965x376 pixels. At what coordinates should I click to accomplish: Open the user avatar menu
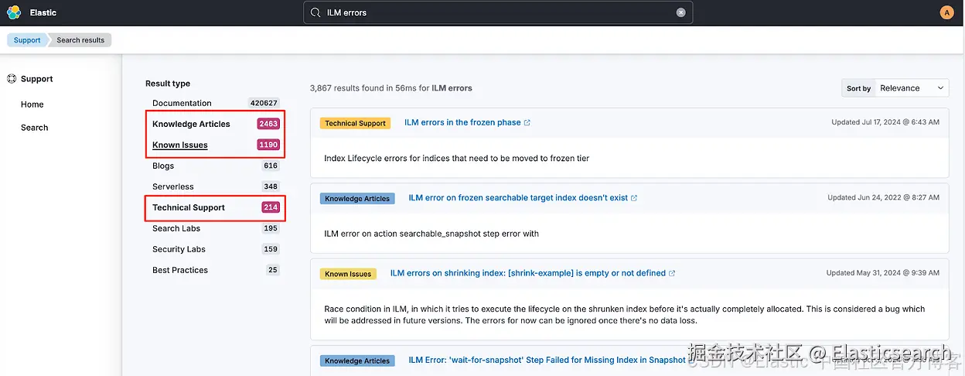947,12
